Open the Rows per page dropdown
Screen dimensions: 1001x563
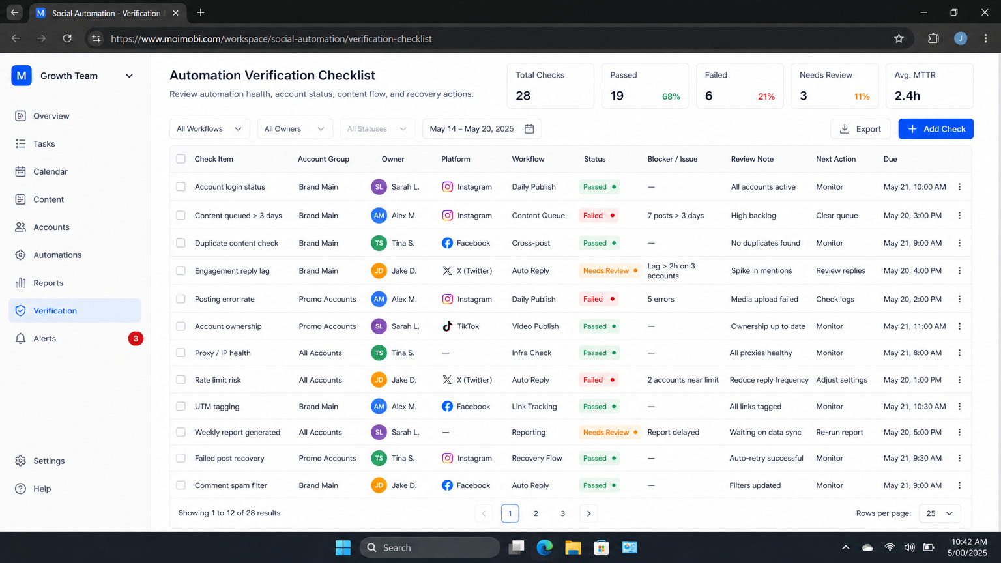940,513
